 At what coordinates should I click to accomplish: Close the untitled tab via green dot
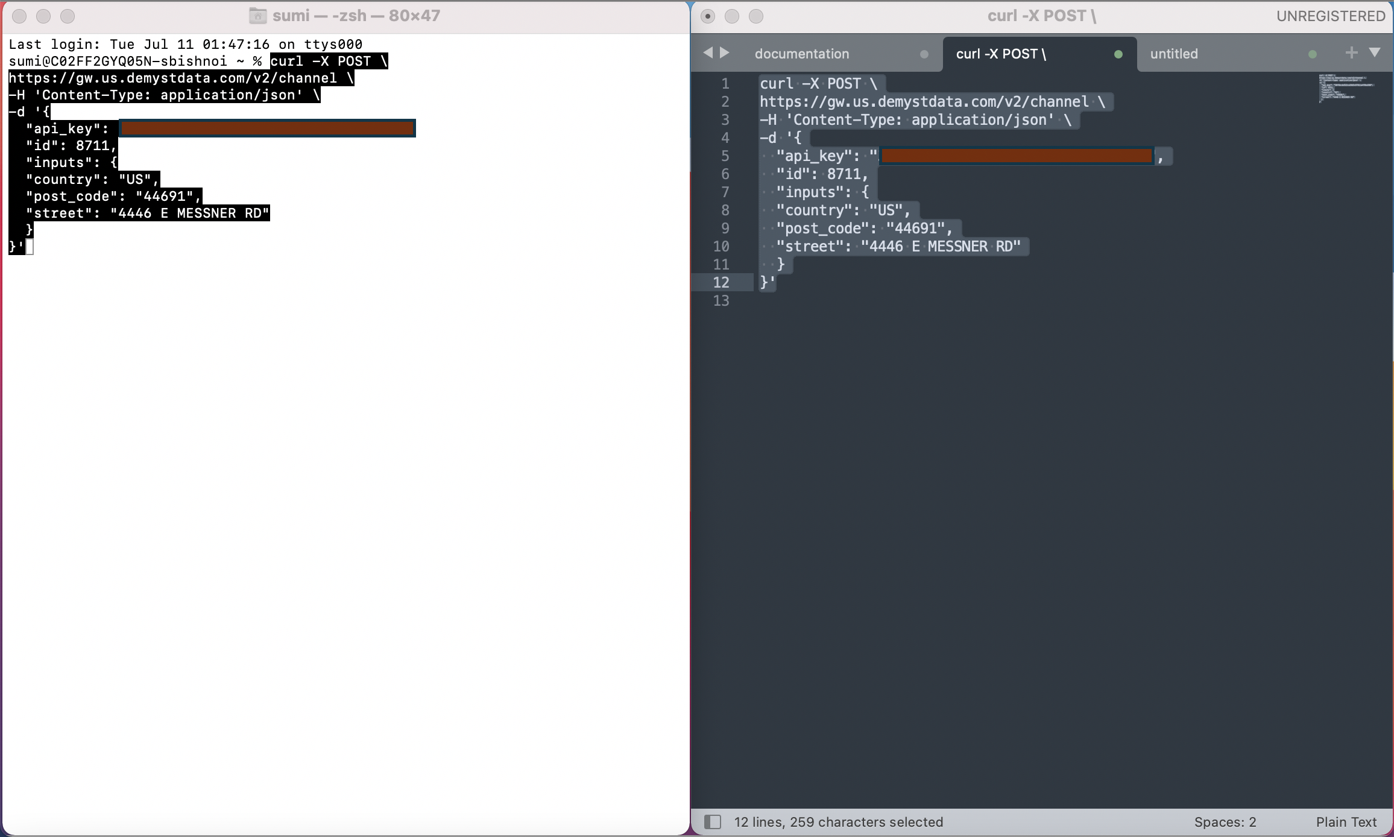coord(1313,54)
